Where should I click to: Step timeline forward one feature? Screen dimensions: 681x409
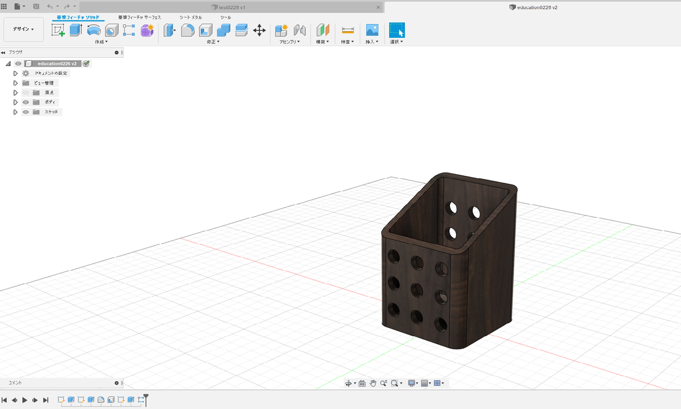[x=35, y=400]
